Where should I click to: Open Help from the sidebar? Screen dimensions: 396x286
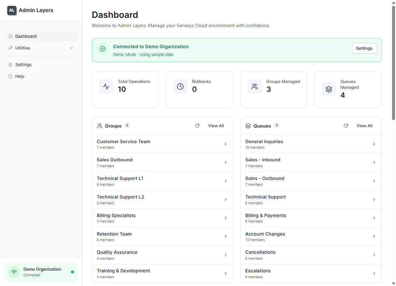pyautogui.click(x=20, y=76)
